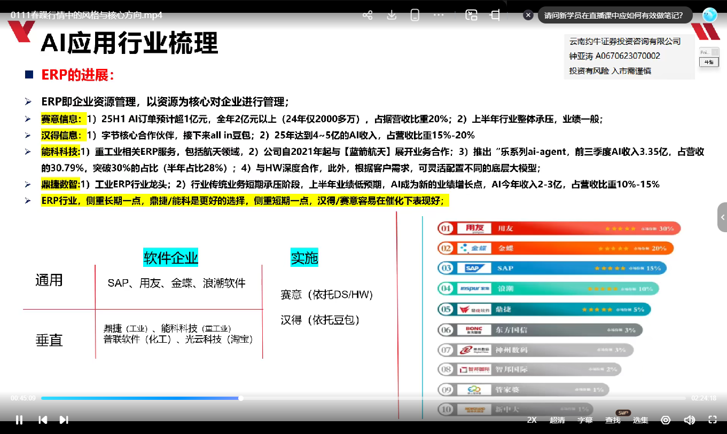Click the cyan 软件企业 table header

click(171, 258)
